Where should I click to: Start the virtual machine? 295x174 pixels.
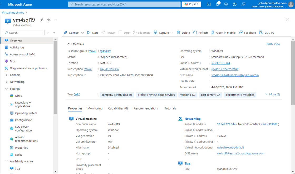click(x=92, y=33)
